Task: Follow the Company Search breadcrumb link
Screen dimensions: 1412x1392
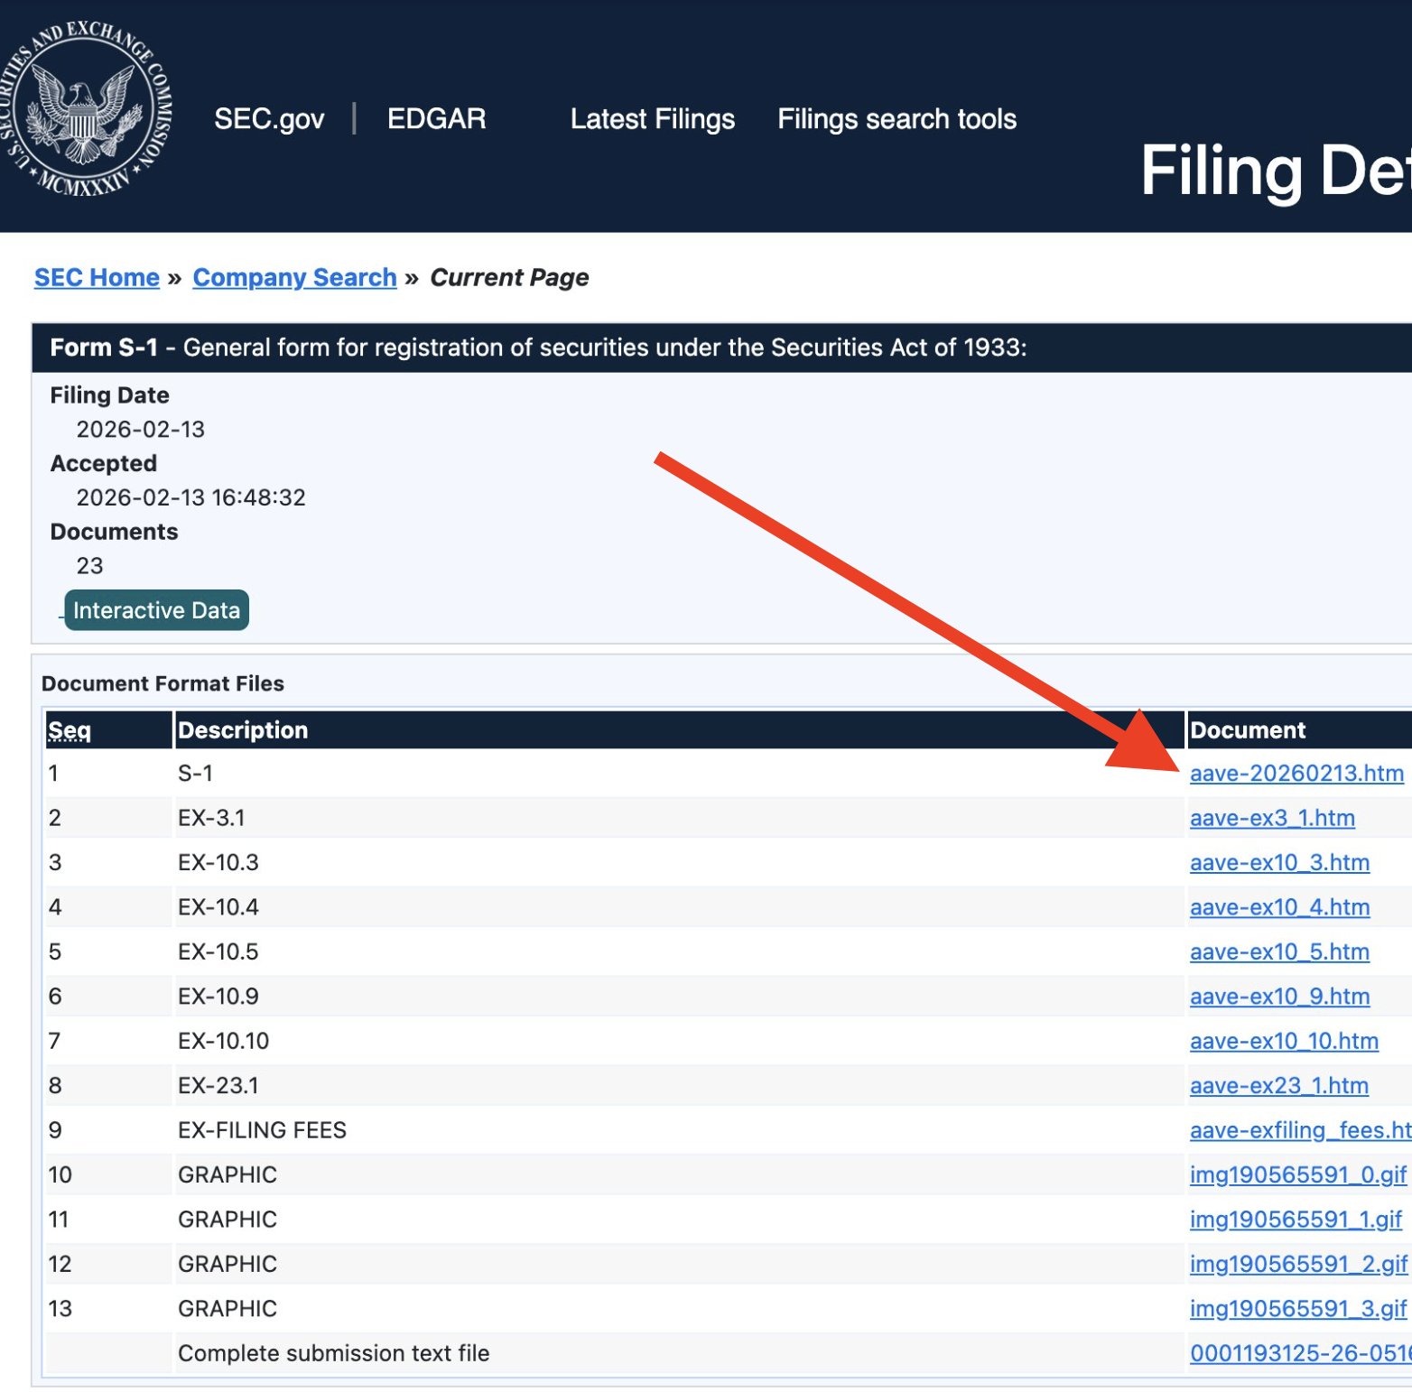Action: (294, 277)
